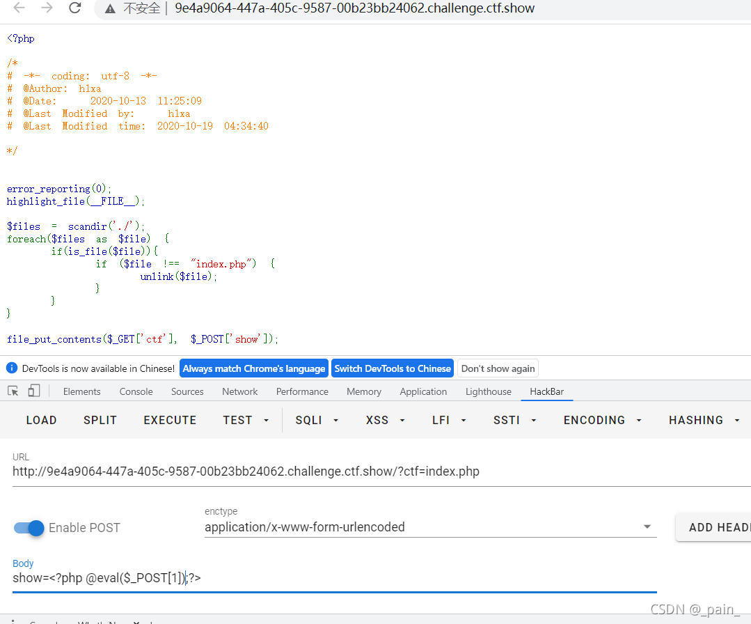Switch to the Network tab

239,391
